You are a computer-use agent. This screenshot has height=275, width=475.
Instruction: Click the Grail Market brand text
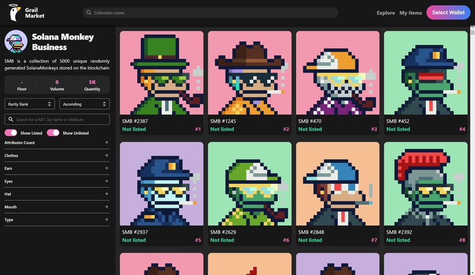tap(35, 13)
